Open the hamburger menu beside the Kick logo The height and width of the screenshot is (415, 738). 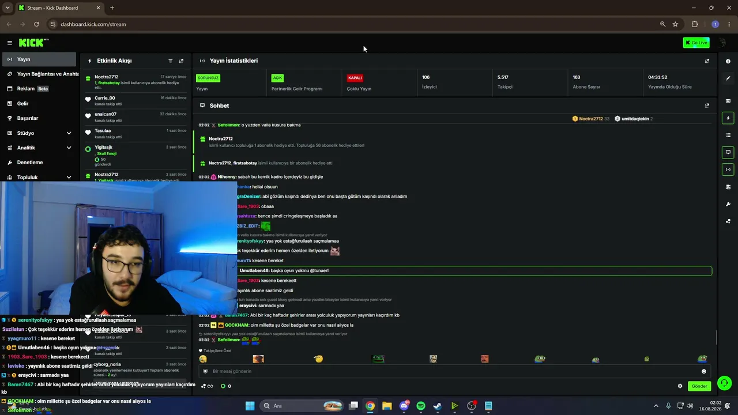(10, 43)
